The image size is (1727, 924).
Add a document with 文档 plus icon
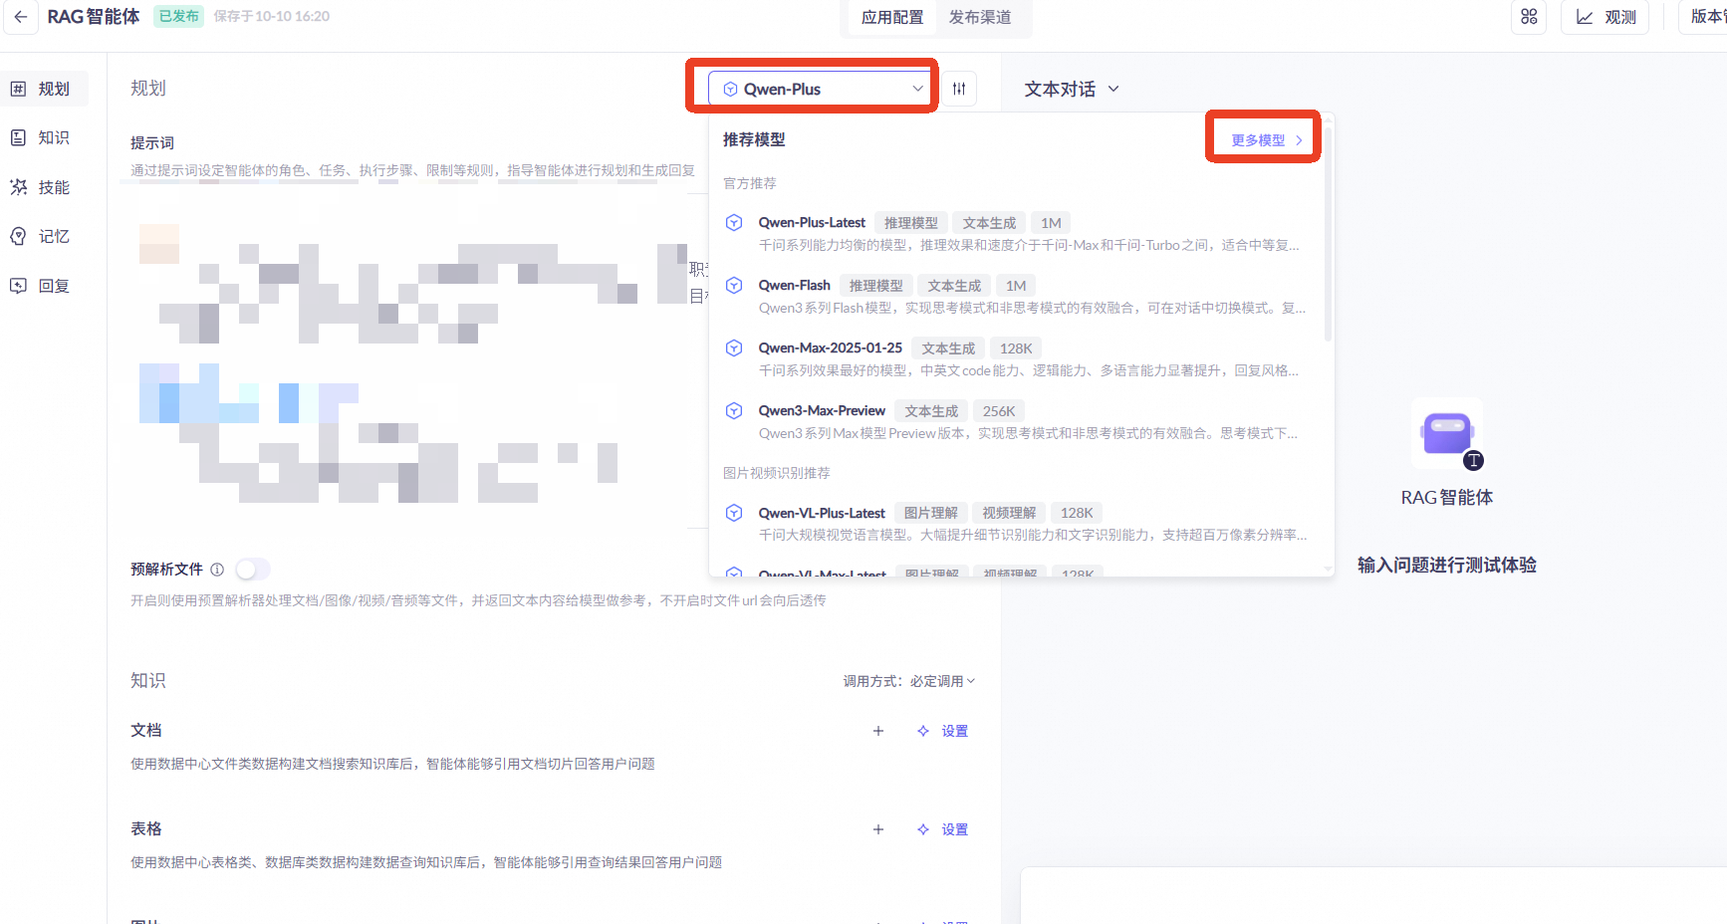878,731
